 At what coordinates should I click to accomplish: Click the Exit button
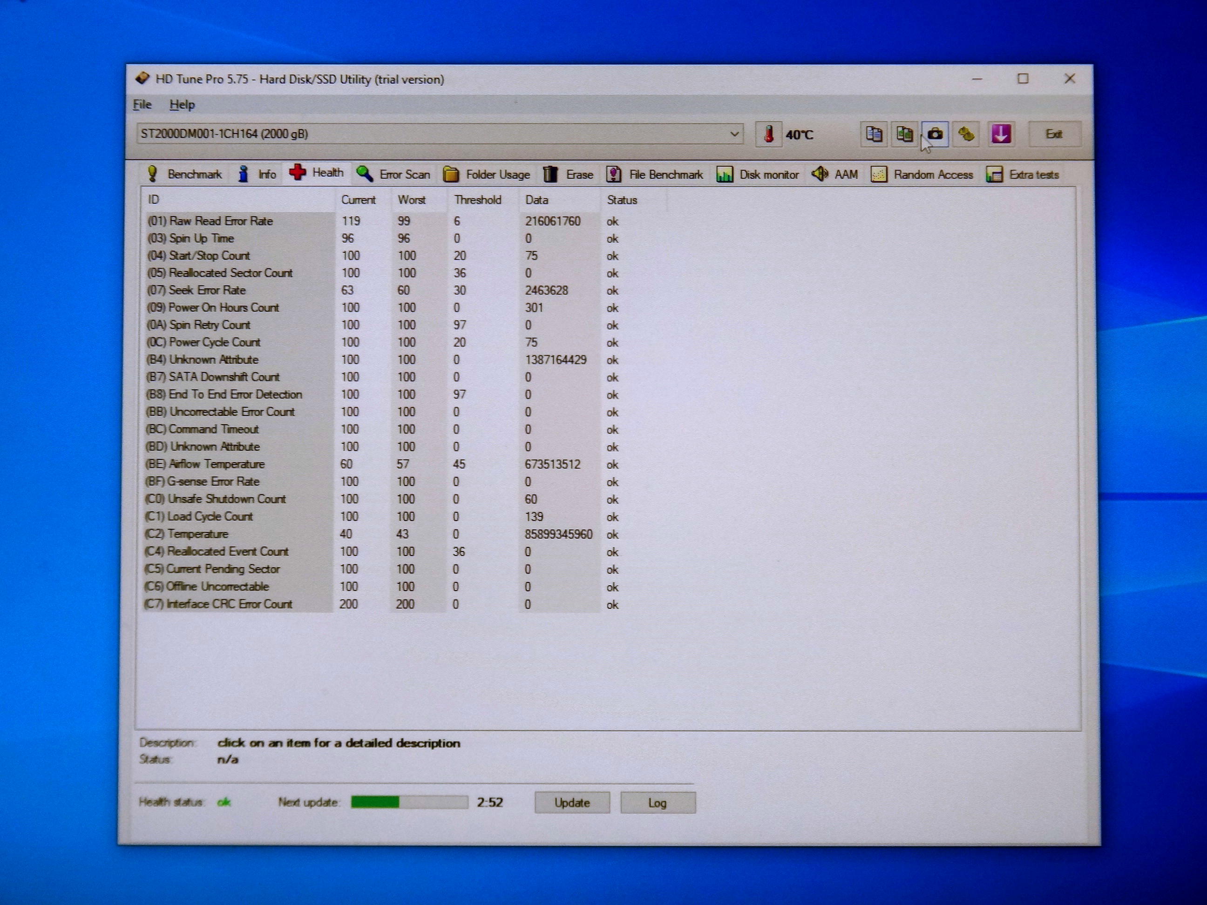(x=1054, y=134)
